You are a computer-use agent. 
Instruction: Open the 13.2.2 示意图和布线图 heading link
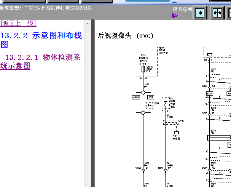[41, 40]
